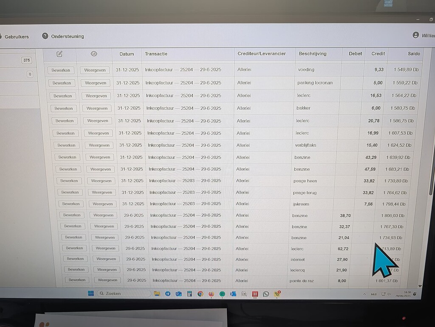Click the eye icon in the table header
This screenshot has width=435, height=327.
pos(94,53)
